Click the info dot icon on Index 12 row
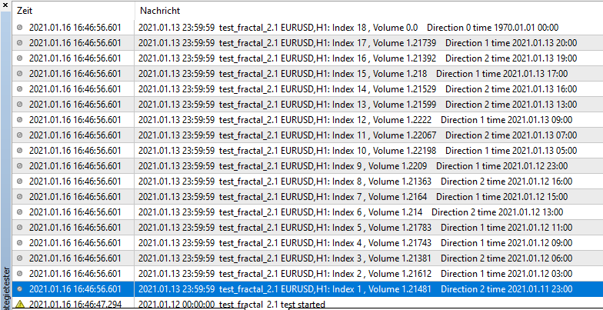This screenshot has height=310, width=603. [x=20, y=120]
